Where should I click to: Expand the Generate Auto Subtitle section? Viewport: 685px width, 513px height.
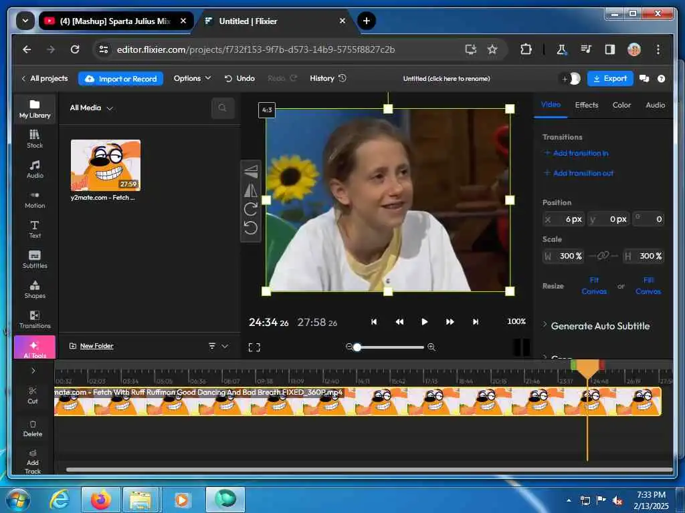coord(599,326)
